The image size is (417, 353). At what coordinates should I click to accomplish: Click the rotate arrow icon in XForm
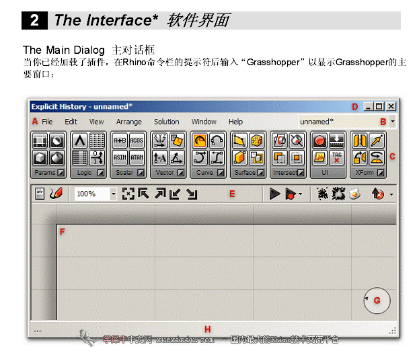377,157
